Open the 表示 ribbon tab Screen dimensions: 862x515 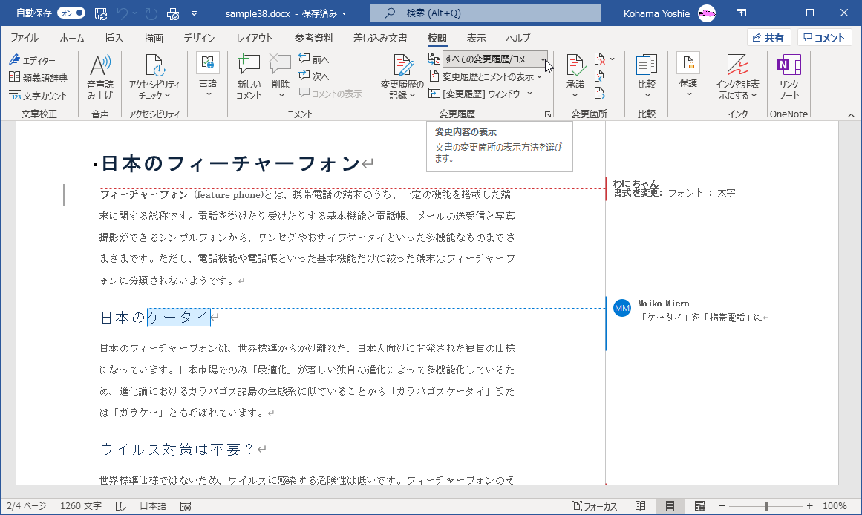coord(476,38)
